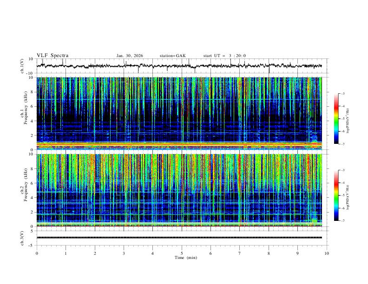Click the "-4" label on ch.2 color scale

coord(342,183)
